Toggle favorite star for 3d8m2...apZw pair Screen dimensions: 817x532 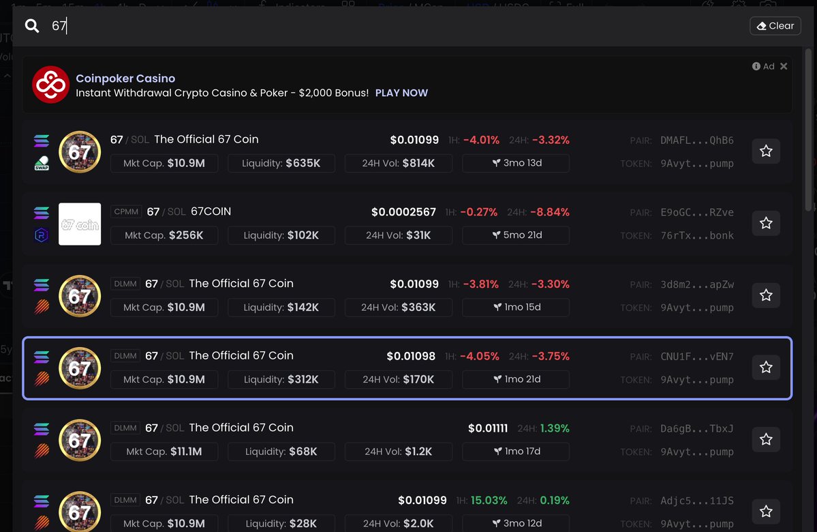tap(766, 295)
